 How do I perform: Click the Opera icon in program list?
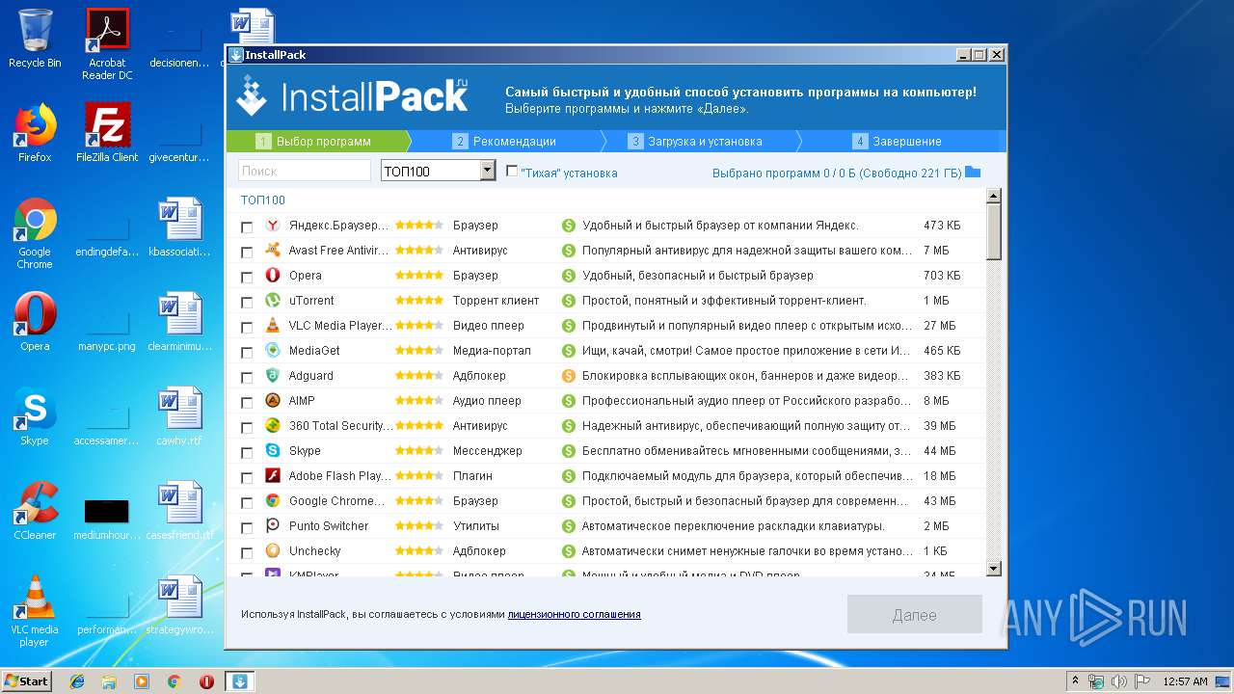273,275
